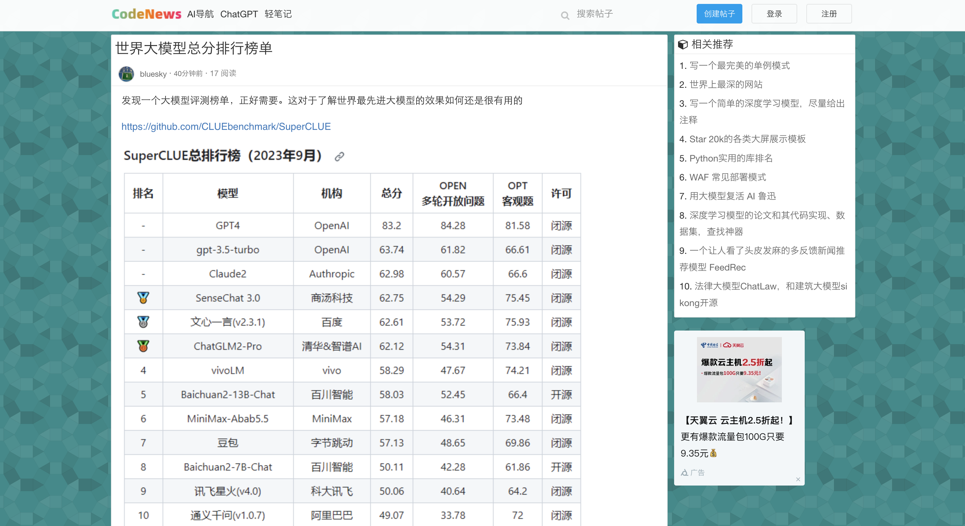Click the gpt-3.5-turbo model cell

coord(228,249)
